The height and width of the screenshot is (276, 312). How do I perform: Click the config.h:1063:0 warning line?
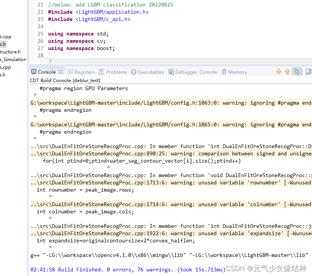tap(171, 103)
